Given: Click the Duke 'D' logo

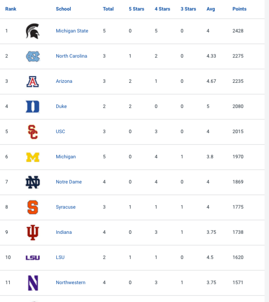Looking at the screenshot, I should pyautogui.click(x=33, y=107).
